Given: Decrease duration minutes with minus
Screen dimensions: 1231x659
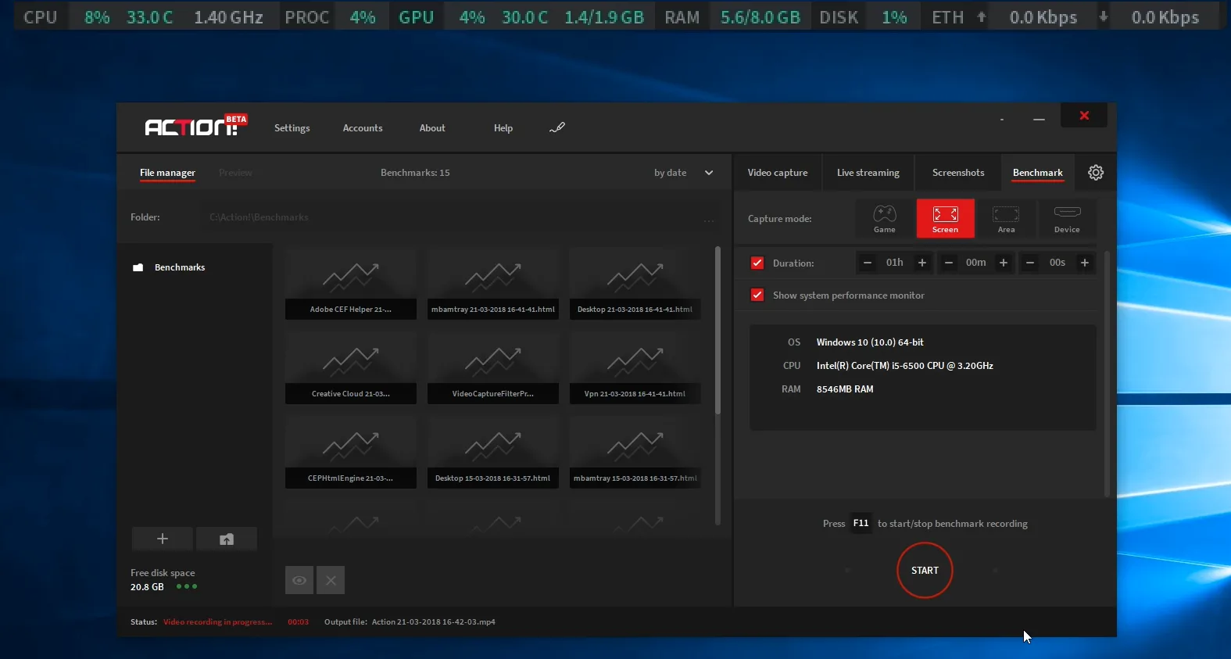Looking at the screenshot, I should [949, 263].
